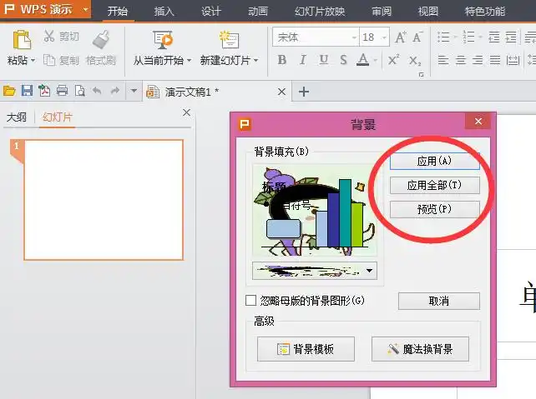536x399 pixels.
Task: Open bullet list style dropdown
Action: pos(455,37)
